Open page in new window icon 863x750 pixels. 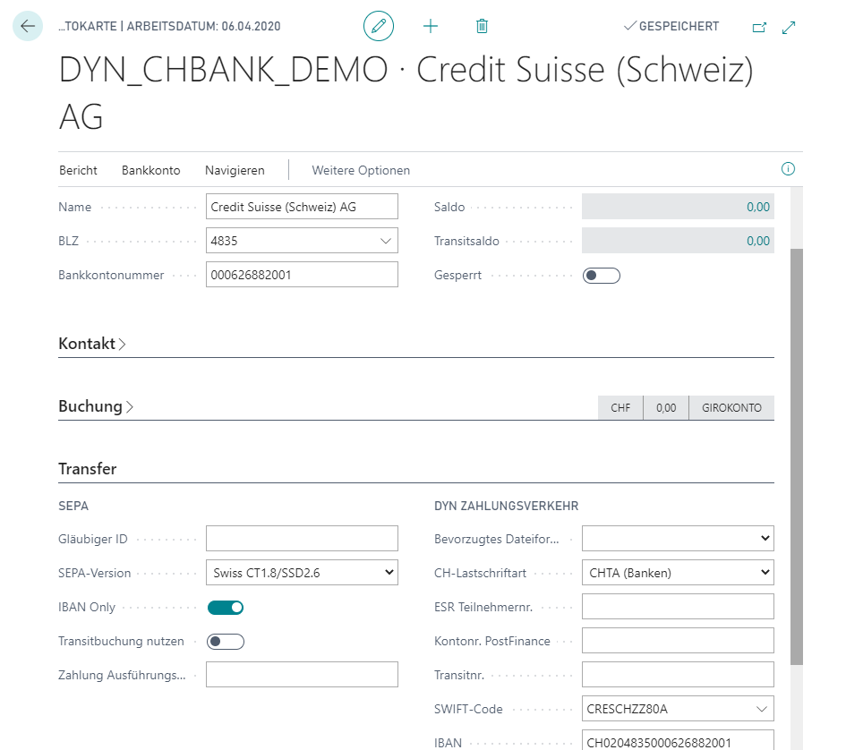[759, 28]
